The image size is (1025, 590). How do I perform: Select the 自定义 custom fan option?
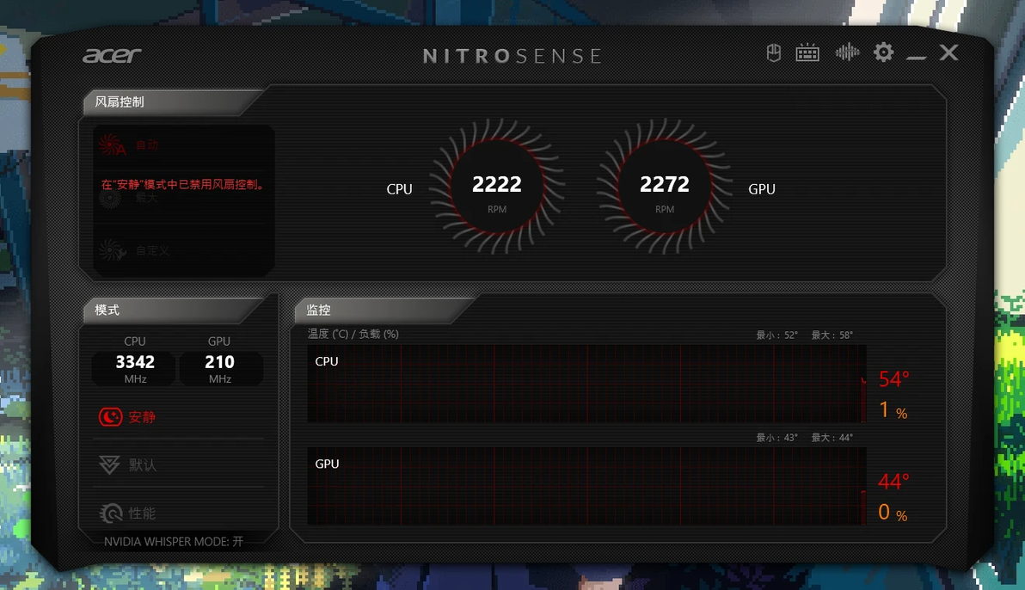tap(182, 250)
